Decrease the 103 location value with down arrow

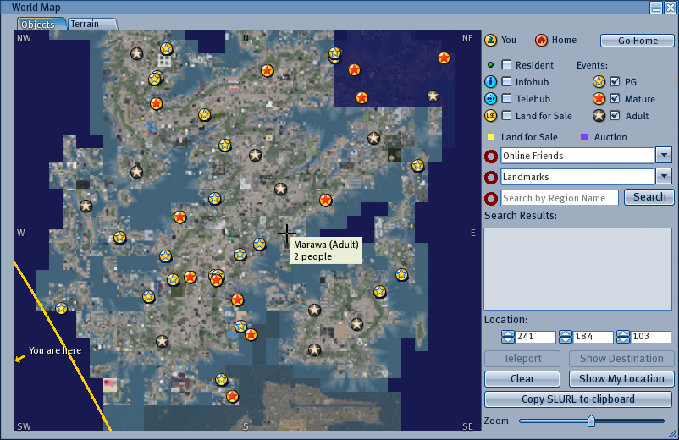point(623,339)
